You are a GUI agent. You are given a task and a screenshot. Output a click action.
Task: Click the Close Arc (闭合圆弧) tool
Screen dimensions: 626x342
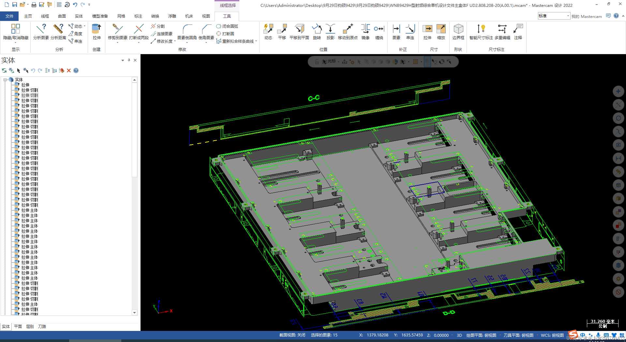pyautogui.click(x=227, y=26)
